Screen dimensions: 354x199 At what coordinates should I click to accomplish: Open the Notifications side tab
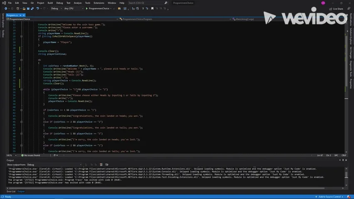351,19
